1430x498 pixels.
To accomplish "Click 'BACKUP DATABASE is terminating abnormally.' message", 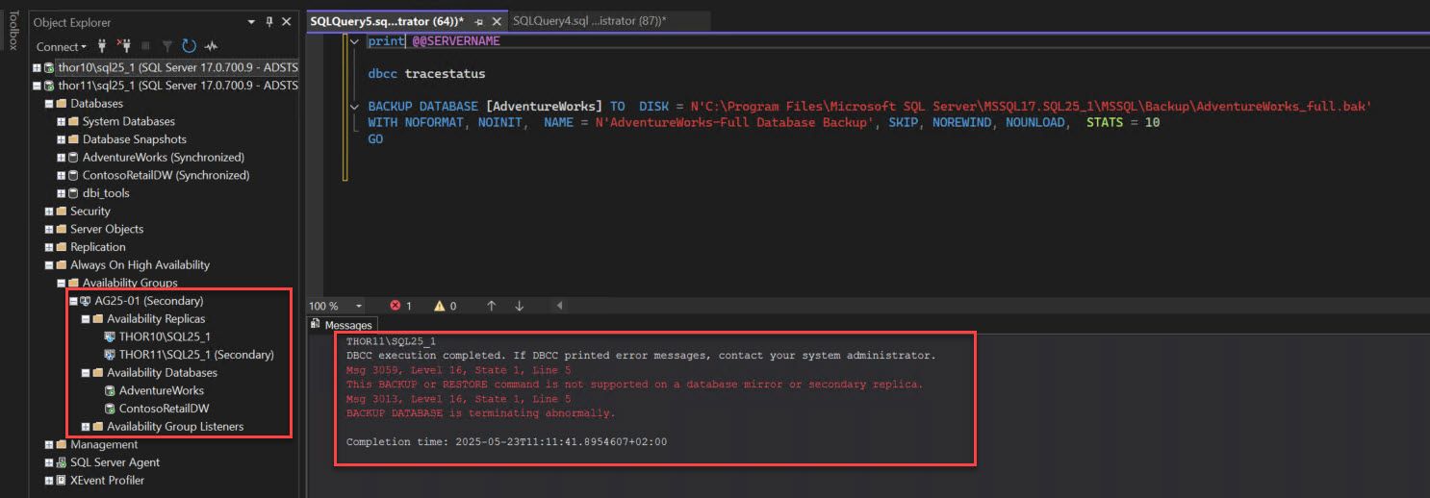I will coord(480,413).
